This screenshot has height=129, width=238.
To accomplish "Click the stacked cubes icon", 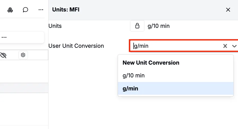I will [x=10, y=10].
